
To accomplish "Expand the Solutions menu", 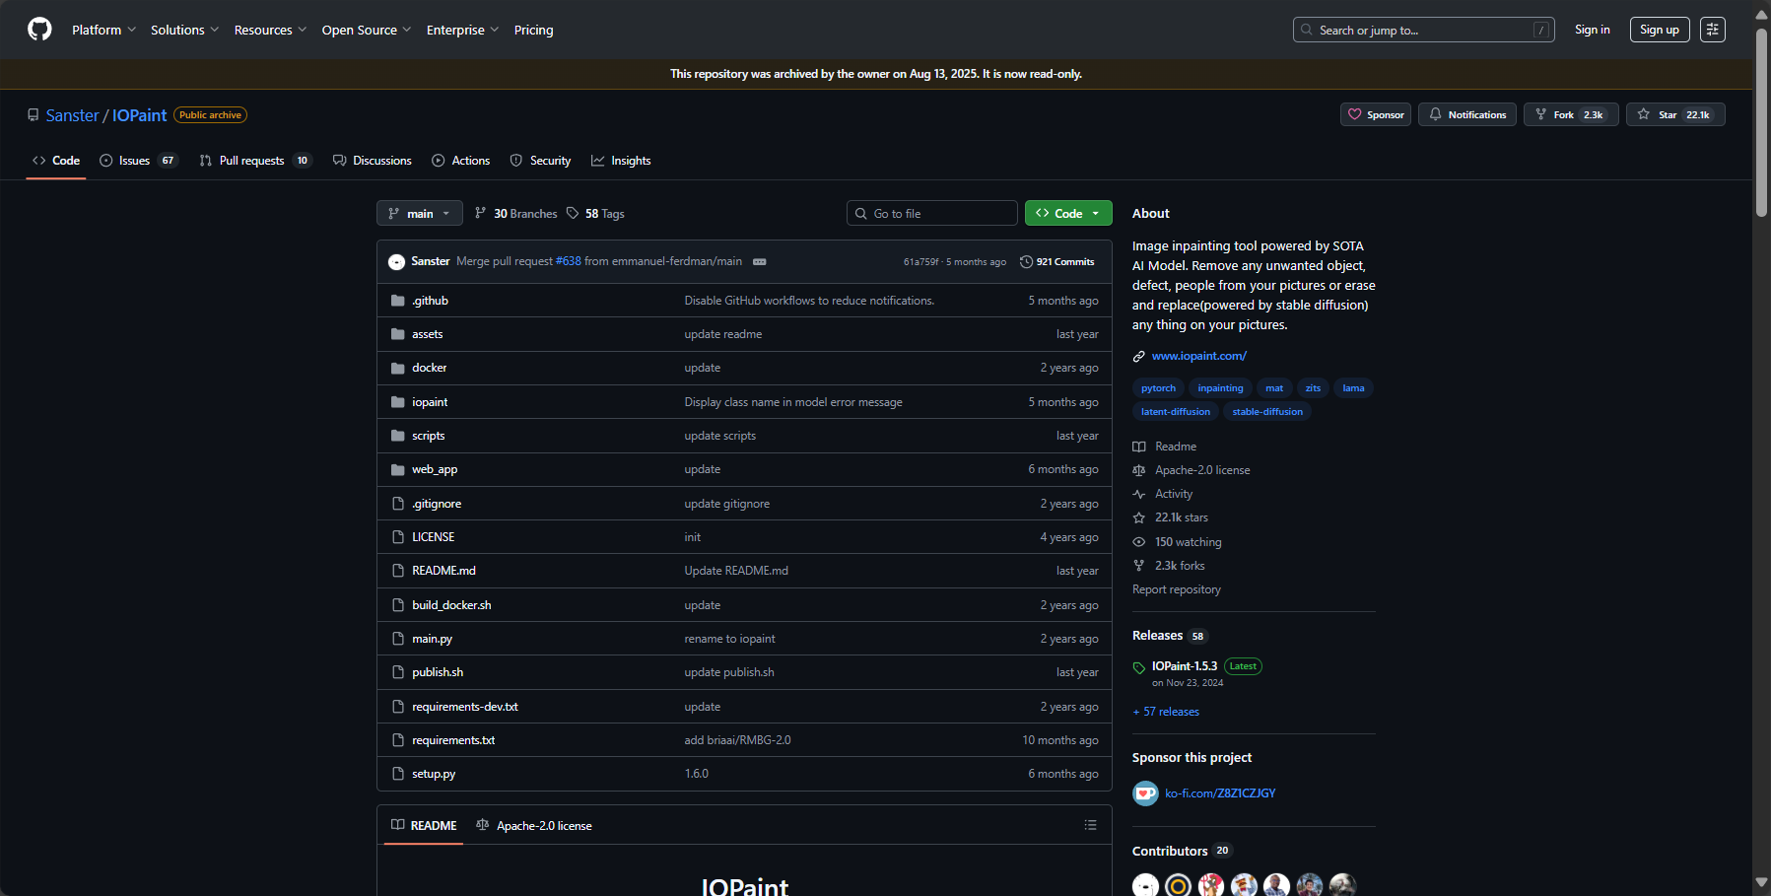I will pos(184,30).
